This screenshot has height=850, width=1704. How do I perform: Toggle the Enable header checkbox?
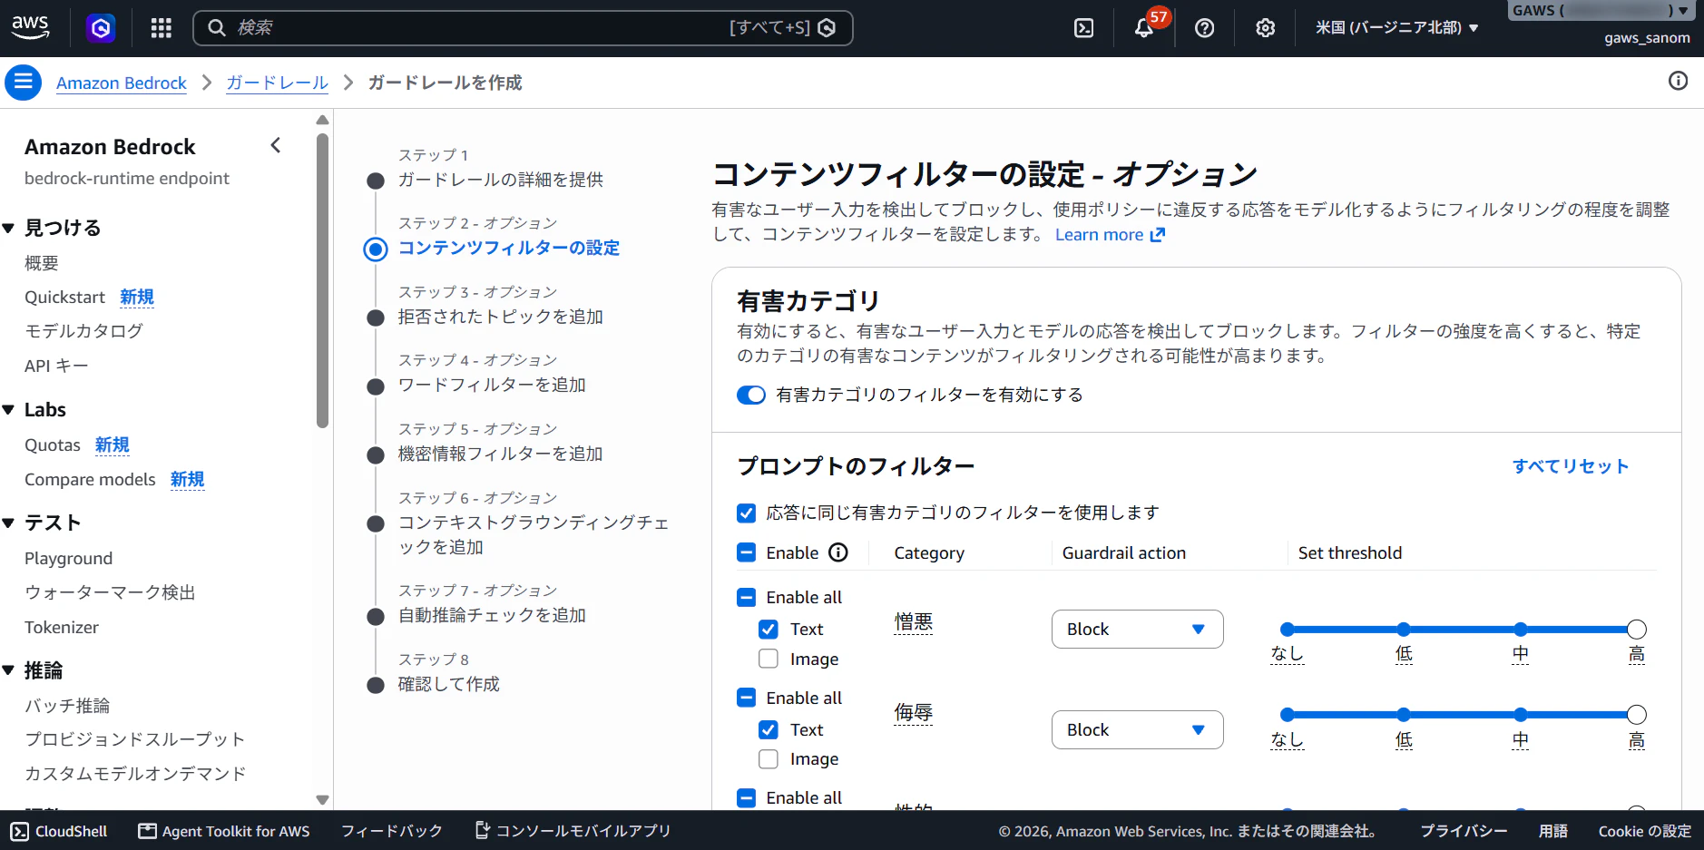point(746,552)
